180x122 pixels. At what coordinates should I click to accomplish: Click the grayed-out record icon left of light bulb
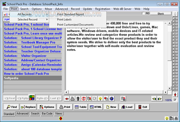pyautogui.click(x=95, y=99)
